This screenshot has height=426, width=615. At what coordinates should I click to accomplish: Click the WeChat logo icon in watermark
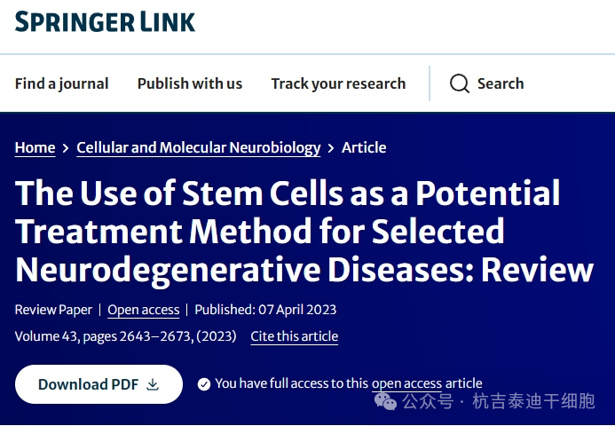(x=386, y=402)
